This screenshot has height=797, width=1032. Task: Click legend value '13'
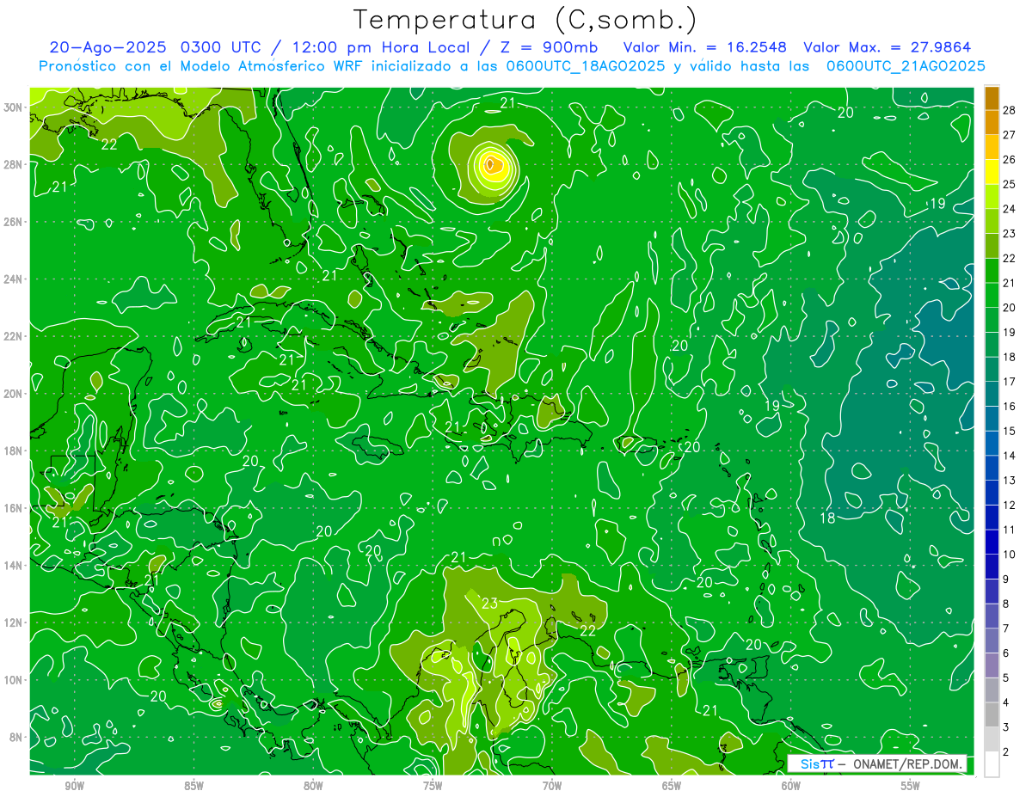coord(1011,480)
